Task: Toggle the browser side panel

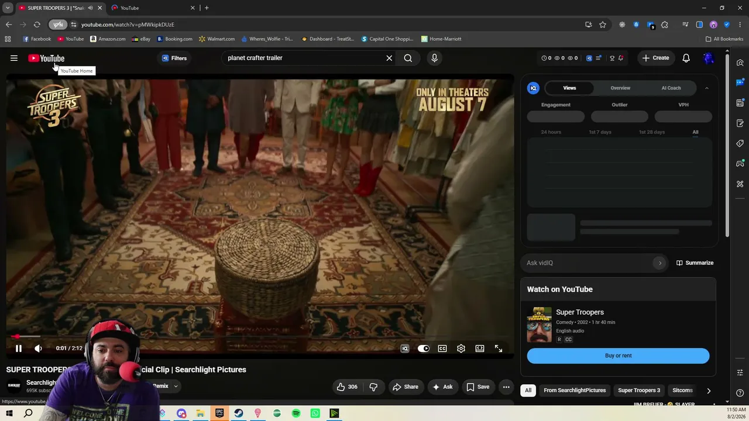Action: click(x=699, y=25)
